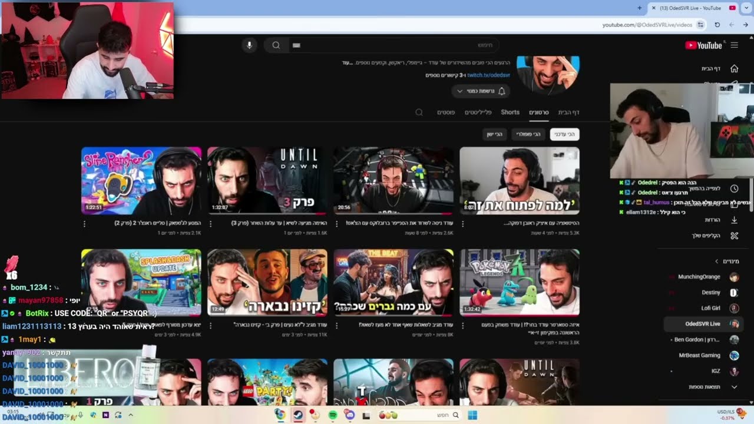Image resolution: width=754 pixels, height=424 pixels.
Task: Open the USD/ILS taskbar widget
Action: [x=731, y=415]
